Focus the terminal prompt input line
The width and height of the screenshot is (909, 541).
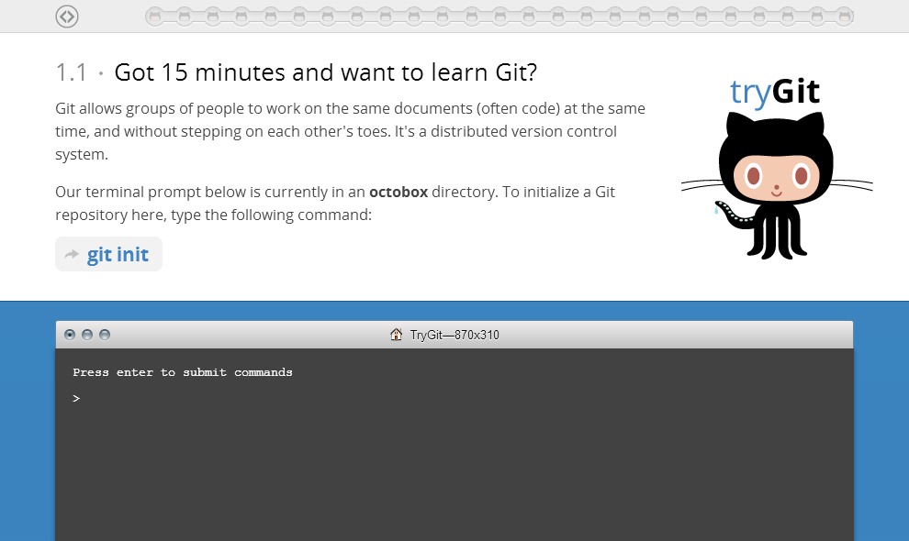[x=454, y=399]
